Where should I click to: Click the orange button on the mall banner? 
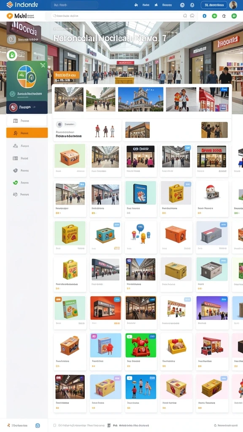pos(66,75)
